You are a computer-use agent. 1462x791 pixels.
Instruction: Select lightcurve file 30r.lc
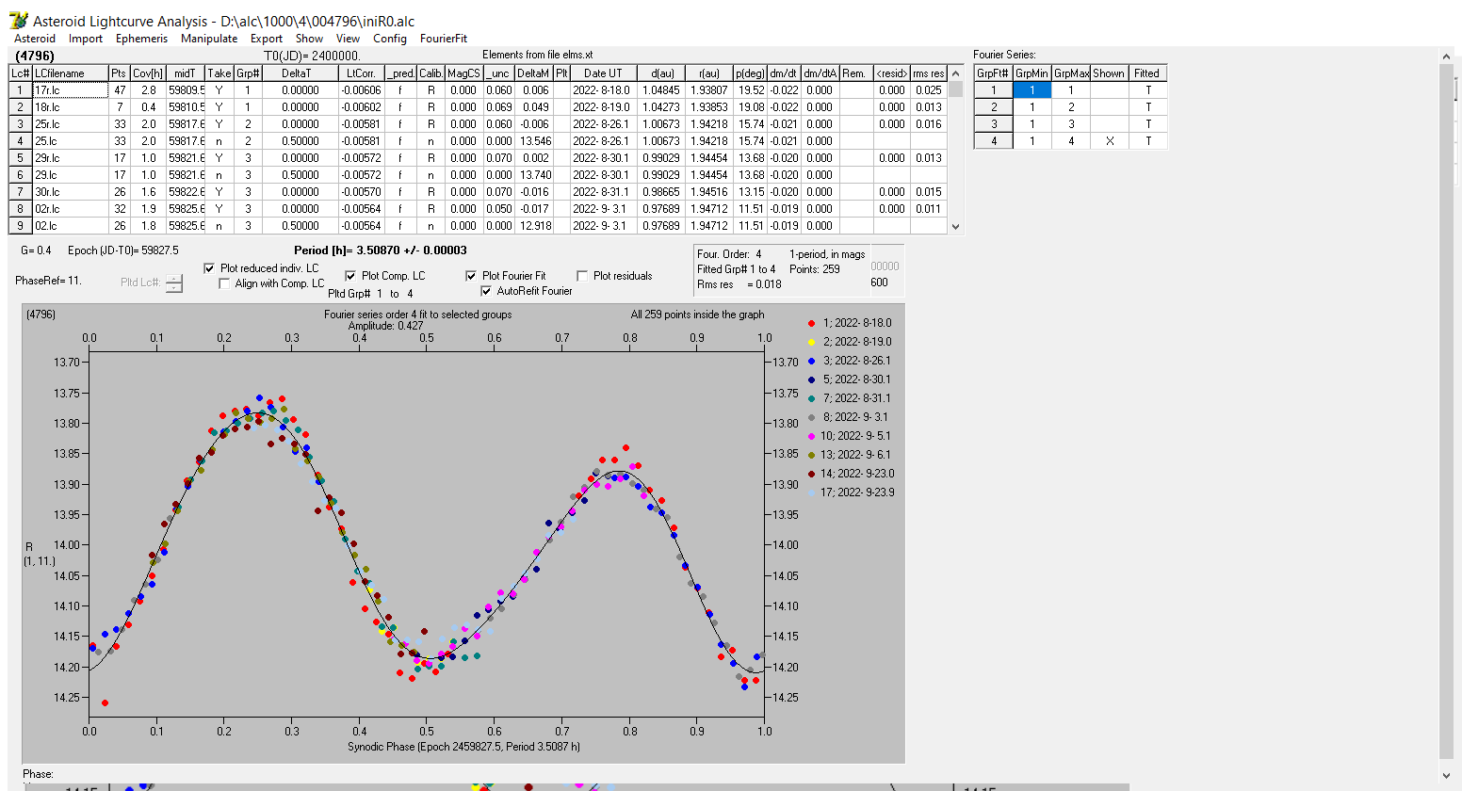point(70,192)
